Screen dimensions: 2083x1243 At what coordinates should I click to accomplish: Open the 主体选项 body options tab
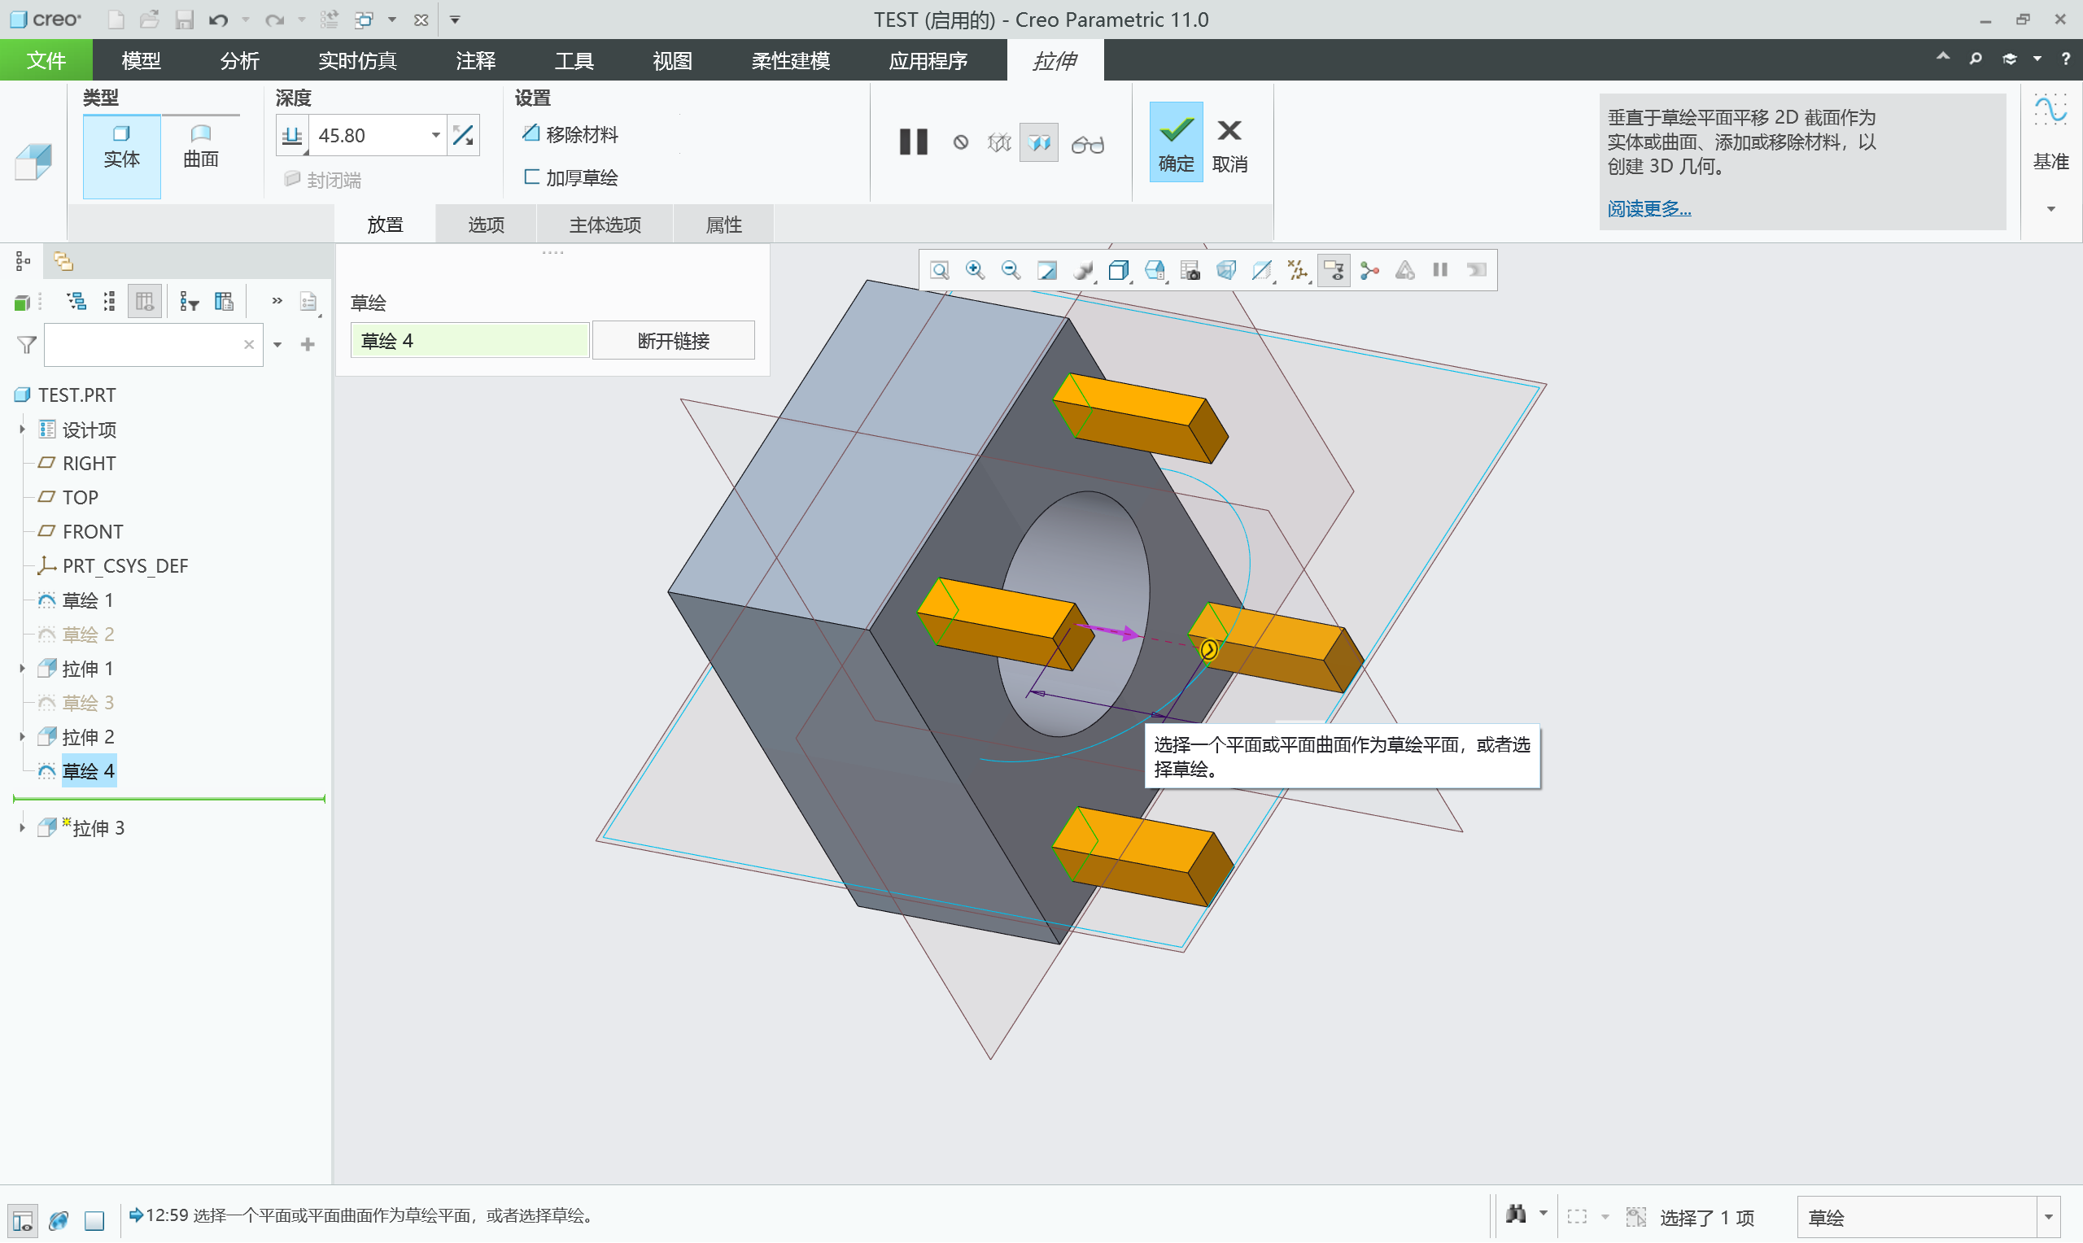[x=605, y=225]
